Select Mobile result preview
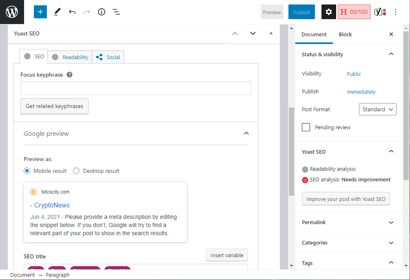Screen dimensions: 410x280 click(x=27, y=171)
